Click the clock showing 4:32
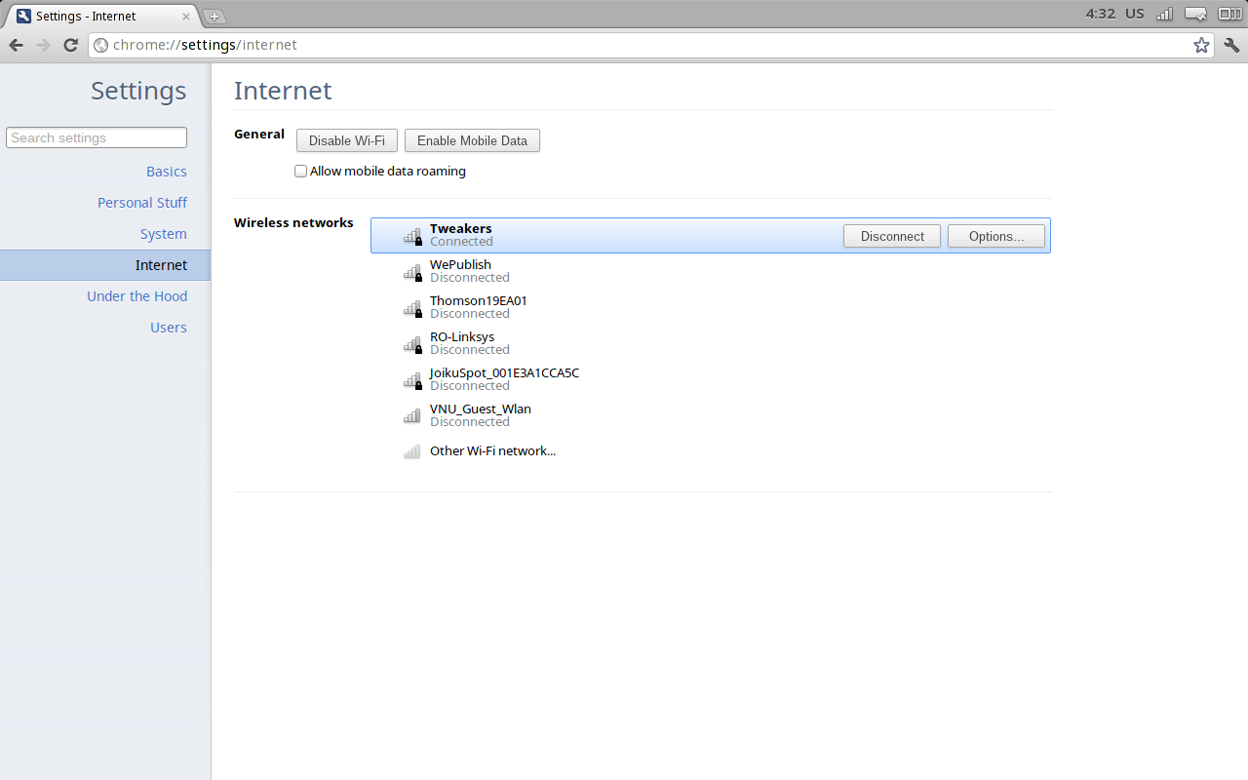This screenshot has height=780, width=1248. (1100, 14)
